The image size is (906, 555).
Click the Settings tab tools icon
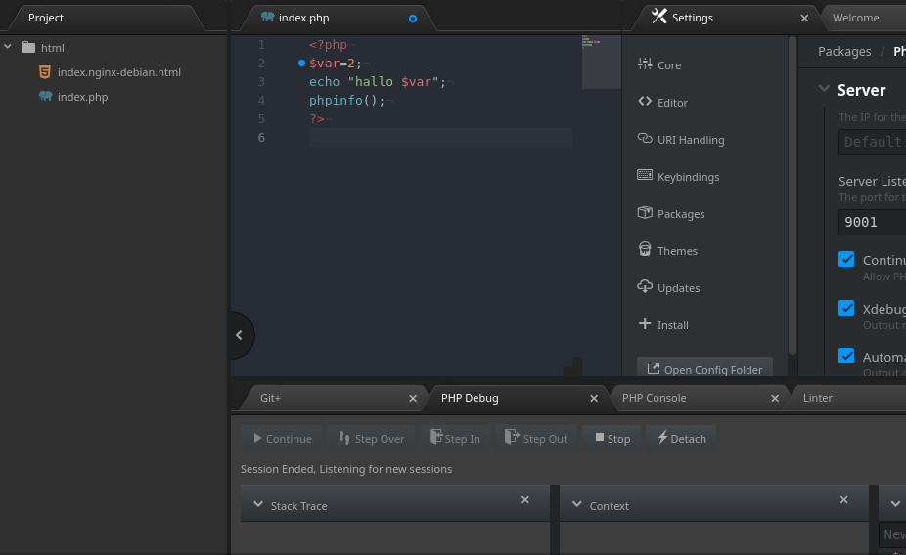coord(659,17)
